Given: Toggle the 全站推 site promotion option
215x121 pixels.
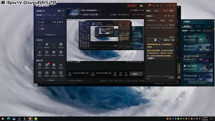Looking at the screenshot, I should [113, 15].
